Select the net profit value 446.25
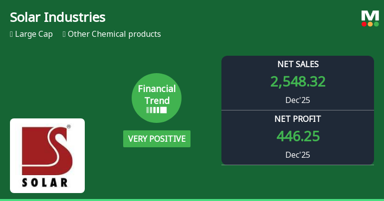Viewport: 384px width, 201px height. click(298, 136)
